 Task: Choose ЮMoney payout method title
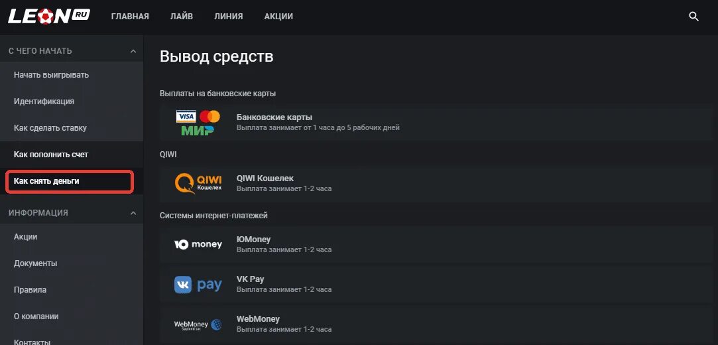[x=254, y=240]
